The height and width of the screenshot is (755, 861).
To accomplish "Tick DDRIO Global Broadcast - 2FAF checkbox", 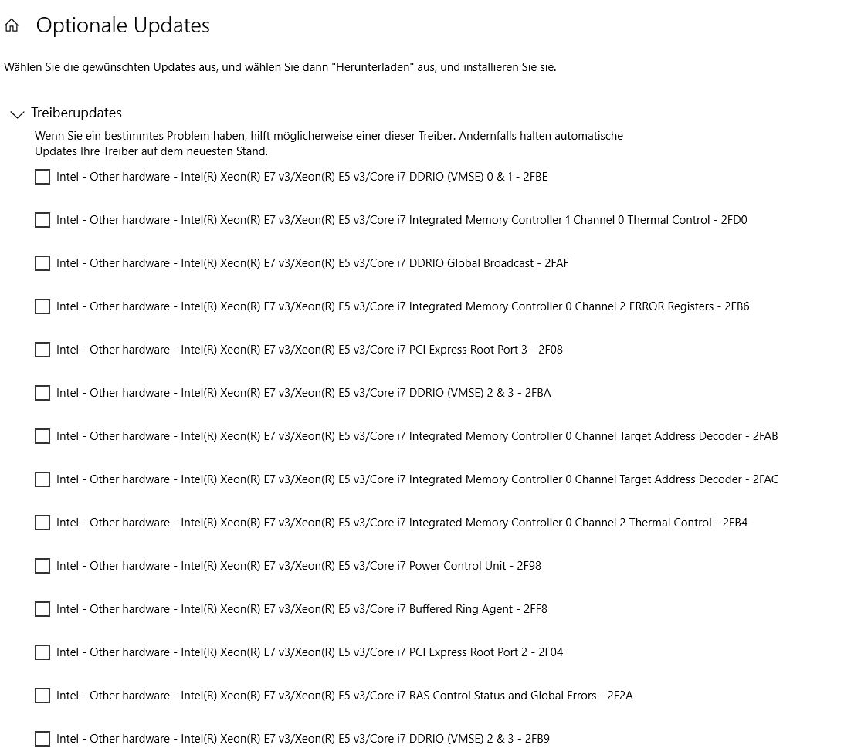I will (42, 263).
